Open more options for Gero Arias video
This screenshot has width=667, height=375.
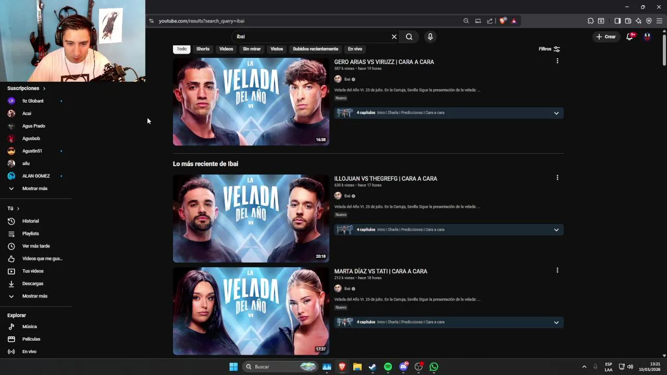pos(557,61)
